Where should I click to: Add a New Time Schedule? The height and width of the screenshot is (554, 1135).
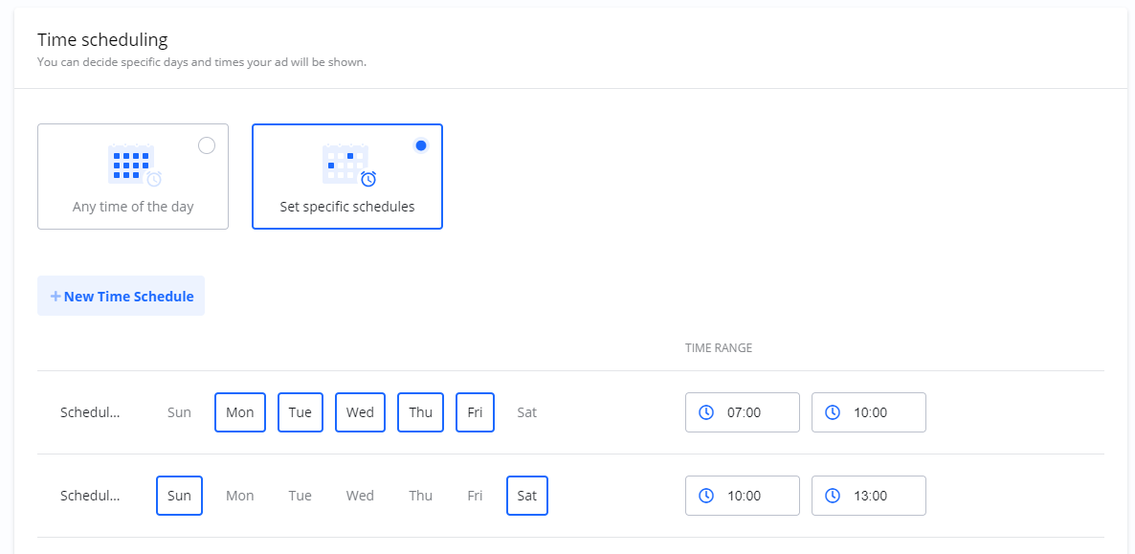(121, 297)
